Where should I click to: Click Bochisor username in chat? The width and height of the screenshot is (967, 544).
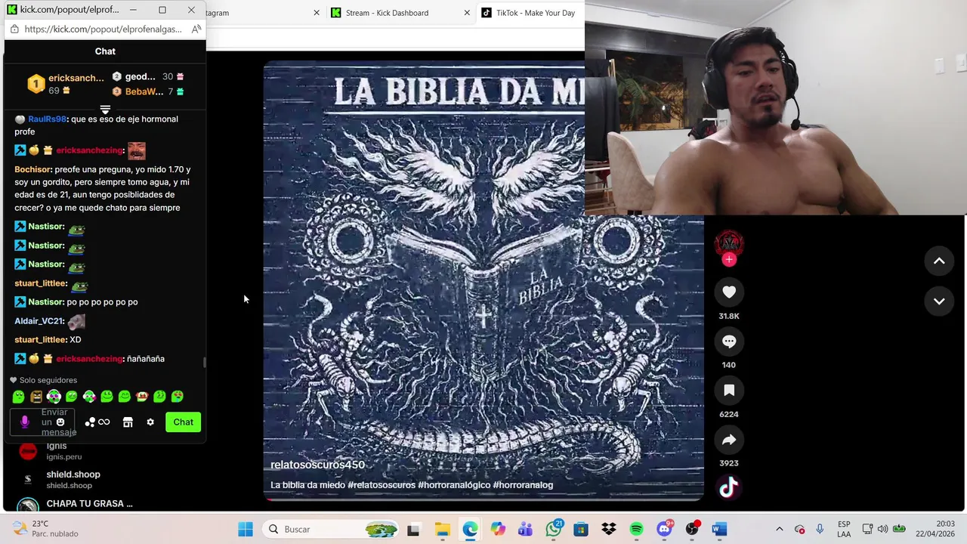pyautogui.click(x=33, y=169)
